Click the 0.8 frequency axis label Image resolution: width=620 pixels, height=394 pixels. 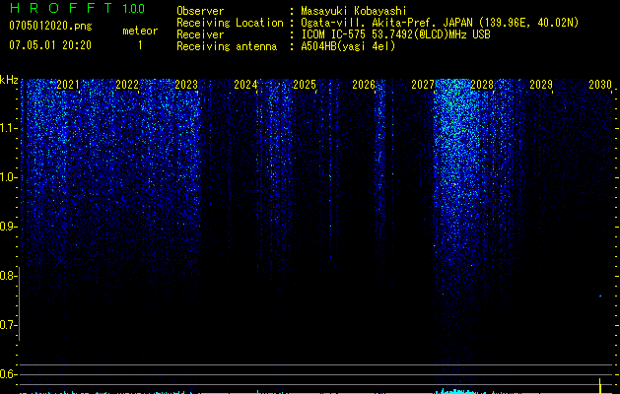(x=7, y=276)
